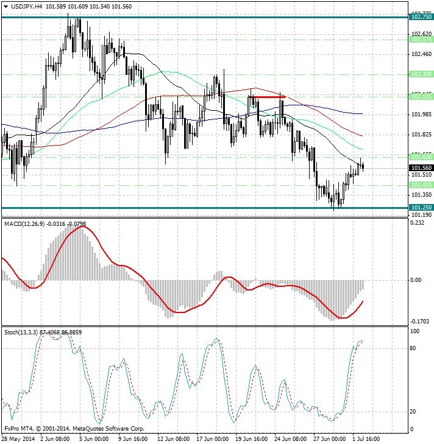The image size is (434, 444).
Task: Click the 0.232 MACD scale value
Action: coord(418,223)
